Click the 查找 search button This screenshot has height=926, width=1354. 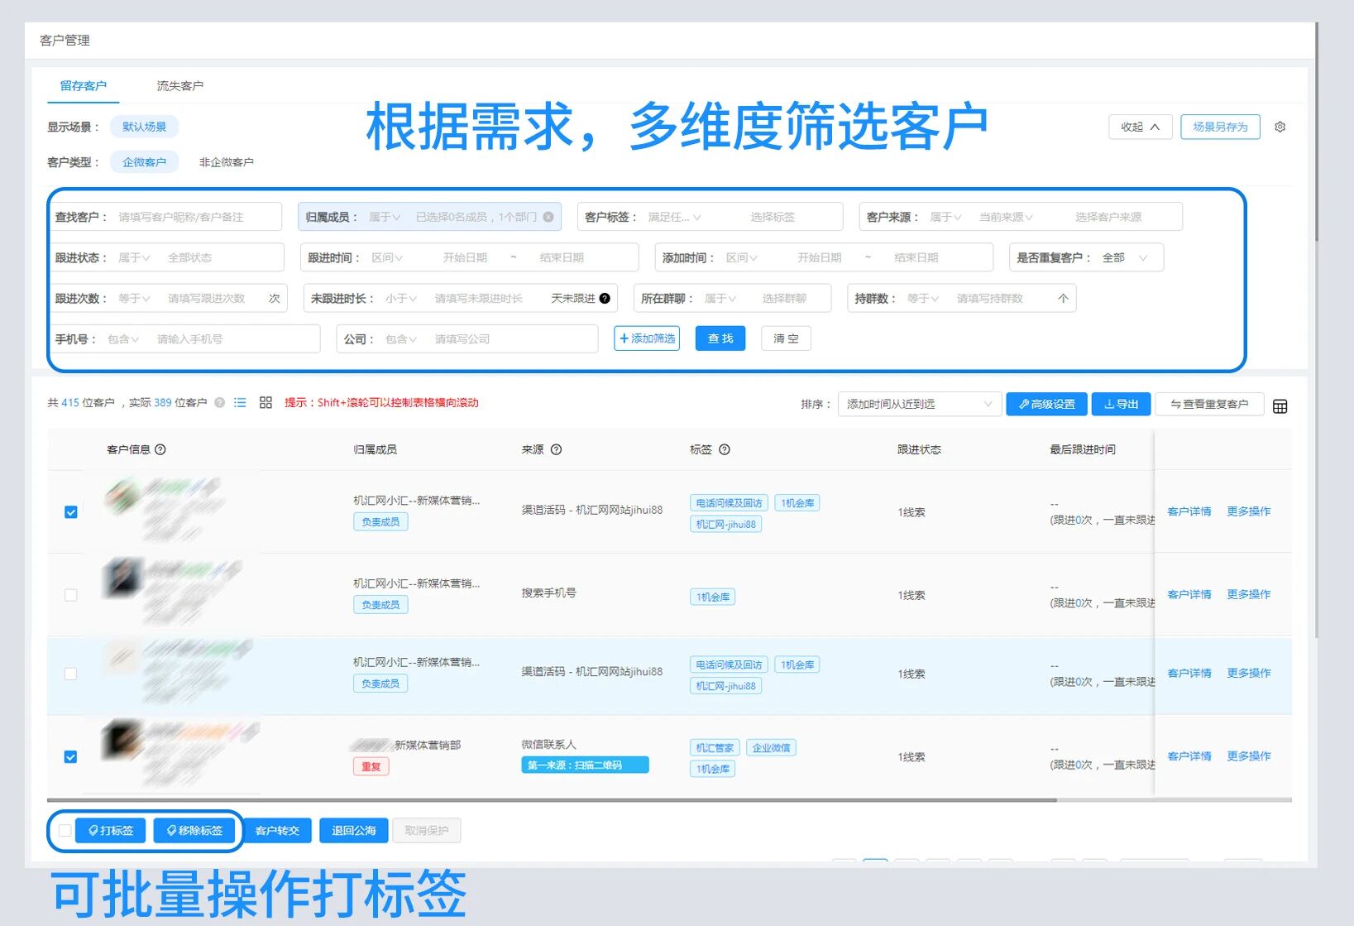click(720, 338)
